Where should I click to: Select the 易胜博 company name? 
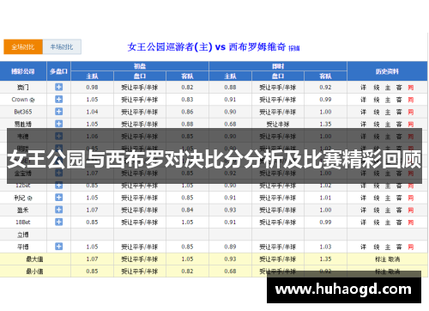(23, 124)
